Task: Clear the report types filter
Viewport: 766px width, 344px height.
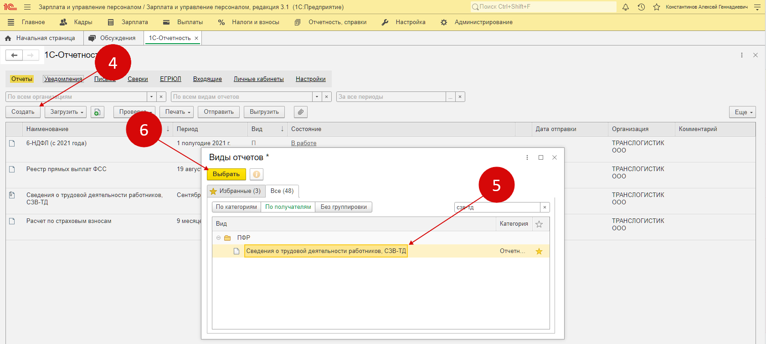Action: click(x=327, y=97)
